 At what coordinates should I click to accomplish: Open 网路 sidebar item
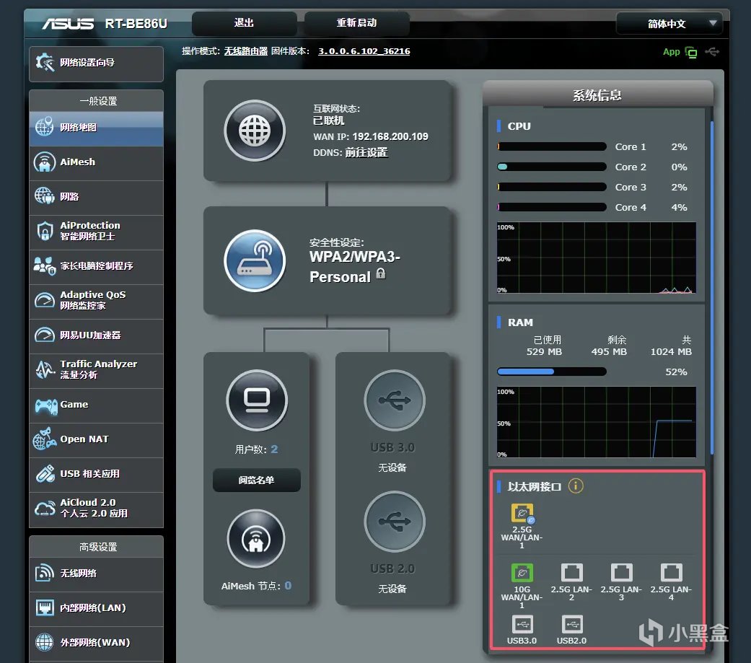[x=96, y=197]
